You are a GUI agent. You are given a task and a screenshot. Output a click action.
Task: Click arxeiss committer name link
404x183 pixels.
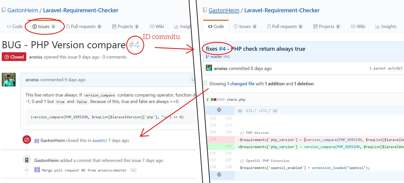pos(221,68)
